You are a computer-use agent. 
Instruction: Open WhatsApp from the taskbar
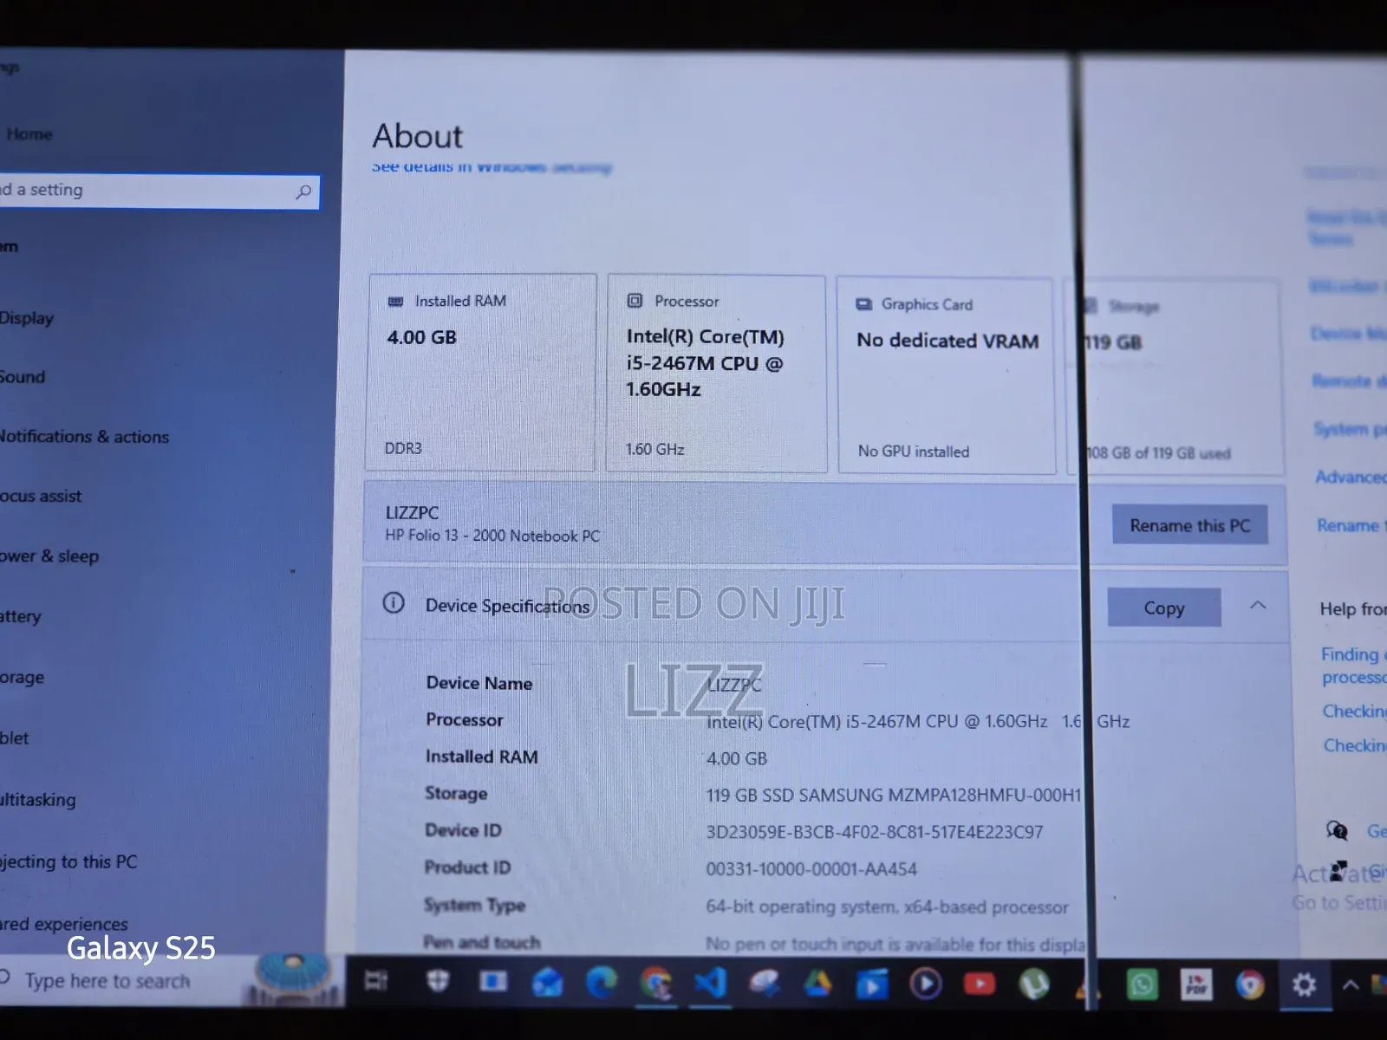point(1142,985)
